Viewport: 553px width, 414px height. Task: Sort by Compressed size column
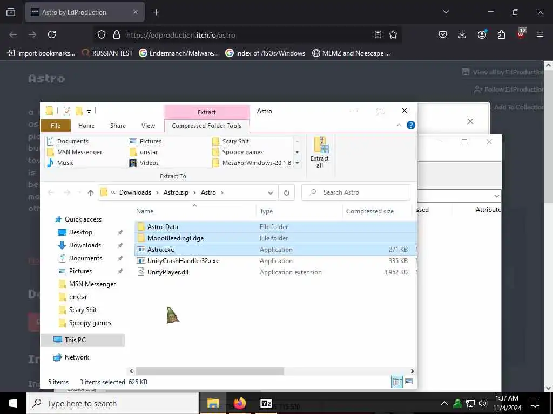[369, 211]
